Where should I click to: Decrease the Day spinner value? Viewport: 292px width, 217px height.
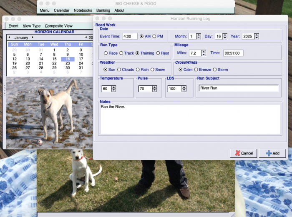pos(225,38)
